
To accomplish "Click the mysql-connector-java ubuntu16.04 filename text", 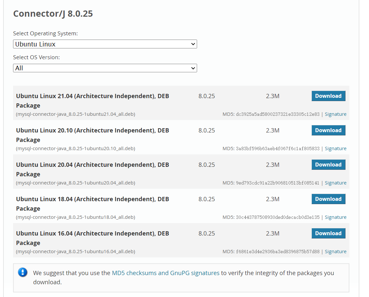I will (x=75, y=252).
